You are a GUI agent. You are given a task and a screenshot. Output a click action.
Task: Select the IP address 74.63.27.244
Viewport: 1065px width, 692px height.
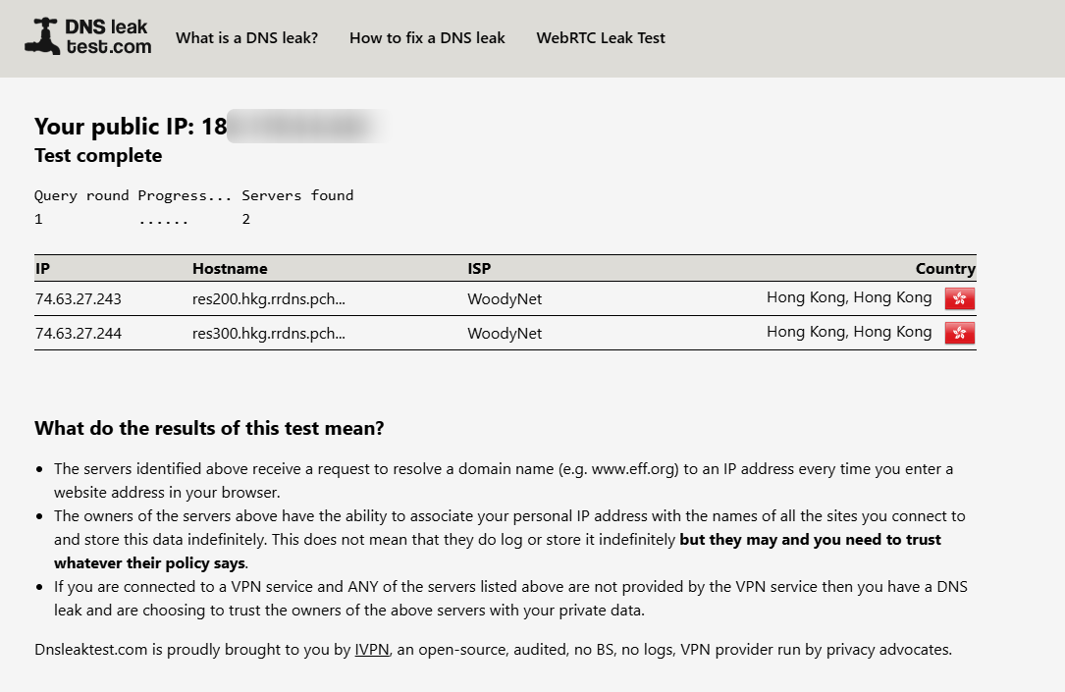pos(79,334)
